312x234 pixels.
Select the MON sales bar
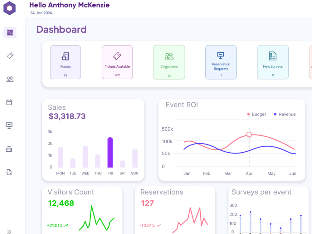click(61, 157)
